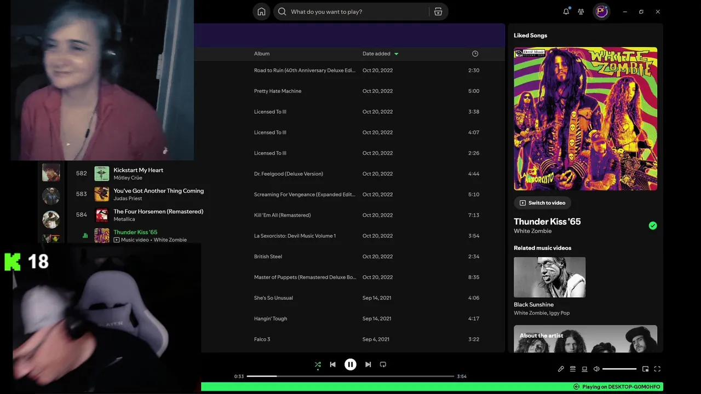Screen dimensions: 701x394
Task: Open Black Sunshine related video title
Action: pos(533,304)
